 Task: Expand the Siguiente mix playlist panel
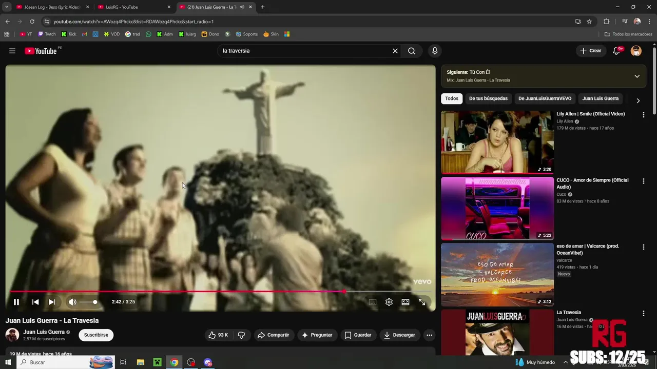coord(637,76)
